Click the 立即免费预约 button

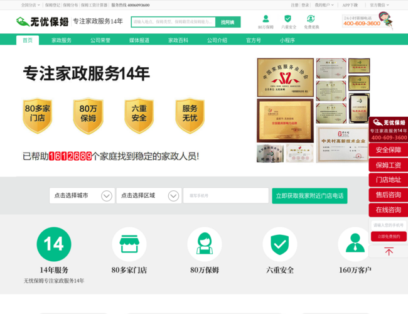point(389,236)
